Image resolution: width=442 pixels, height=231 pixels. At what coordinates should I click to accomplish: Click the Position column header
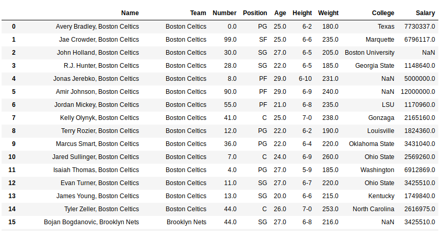pyautogui.click(x=254, y=13)
